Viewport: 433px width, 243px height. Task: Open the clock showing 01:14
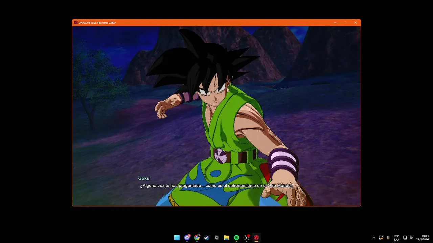pos(423,238)
